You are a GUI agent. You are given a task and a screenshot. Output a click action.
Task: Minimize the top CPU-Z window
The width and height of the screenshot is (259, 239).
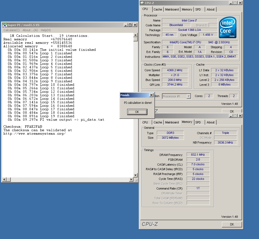click(231, 3)
